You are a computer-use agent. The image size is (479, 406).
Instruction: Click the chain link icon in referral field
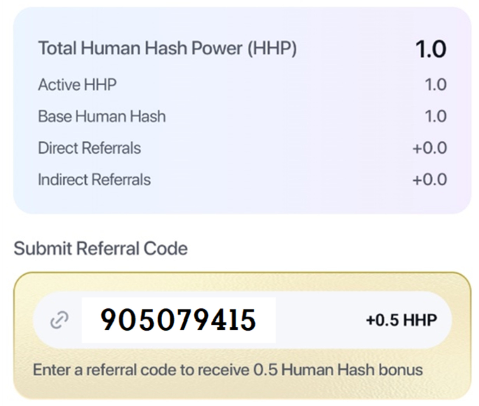click(x=58, y=320)
